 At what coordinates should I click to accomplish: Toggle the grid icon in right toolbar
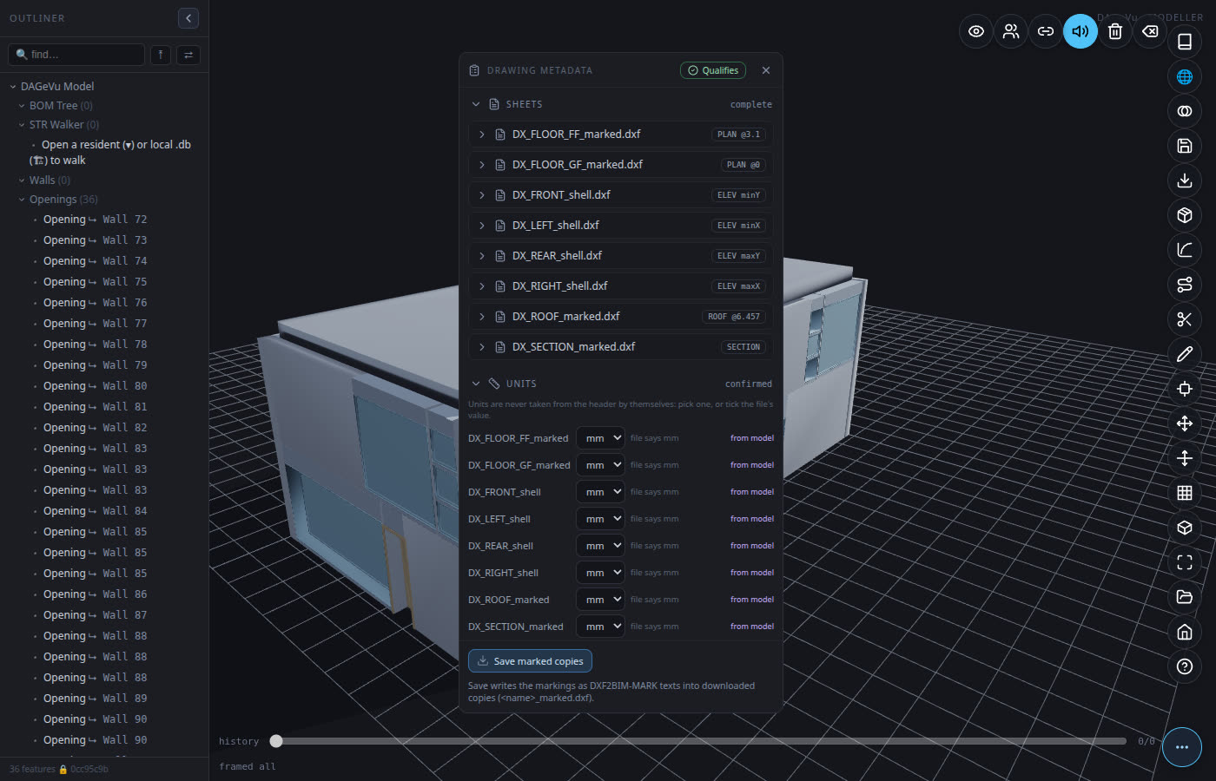coord(1185,493)
